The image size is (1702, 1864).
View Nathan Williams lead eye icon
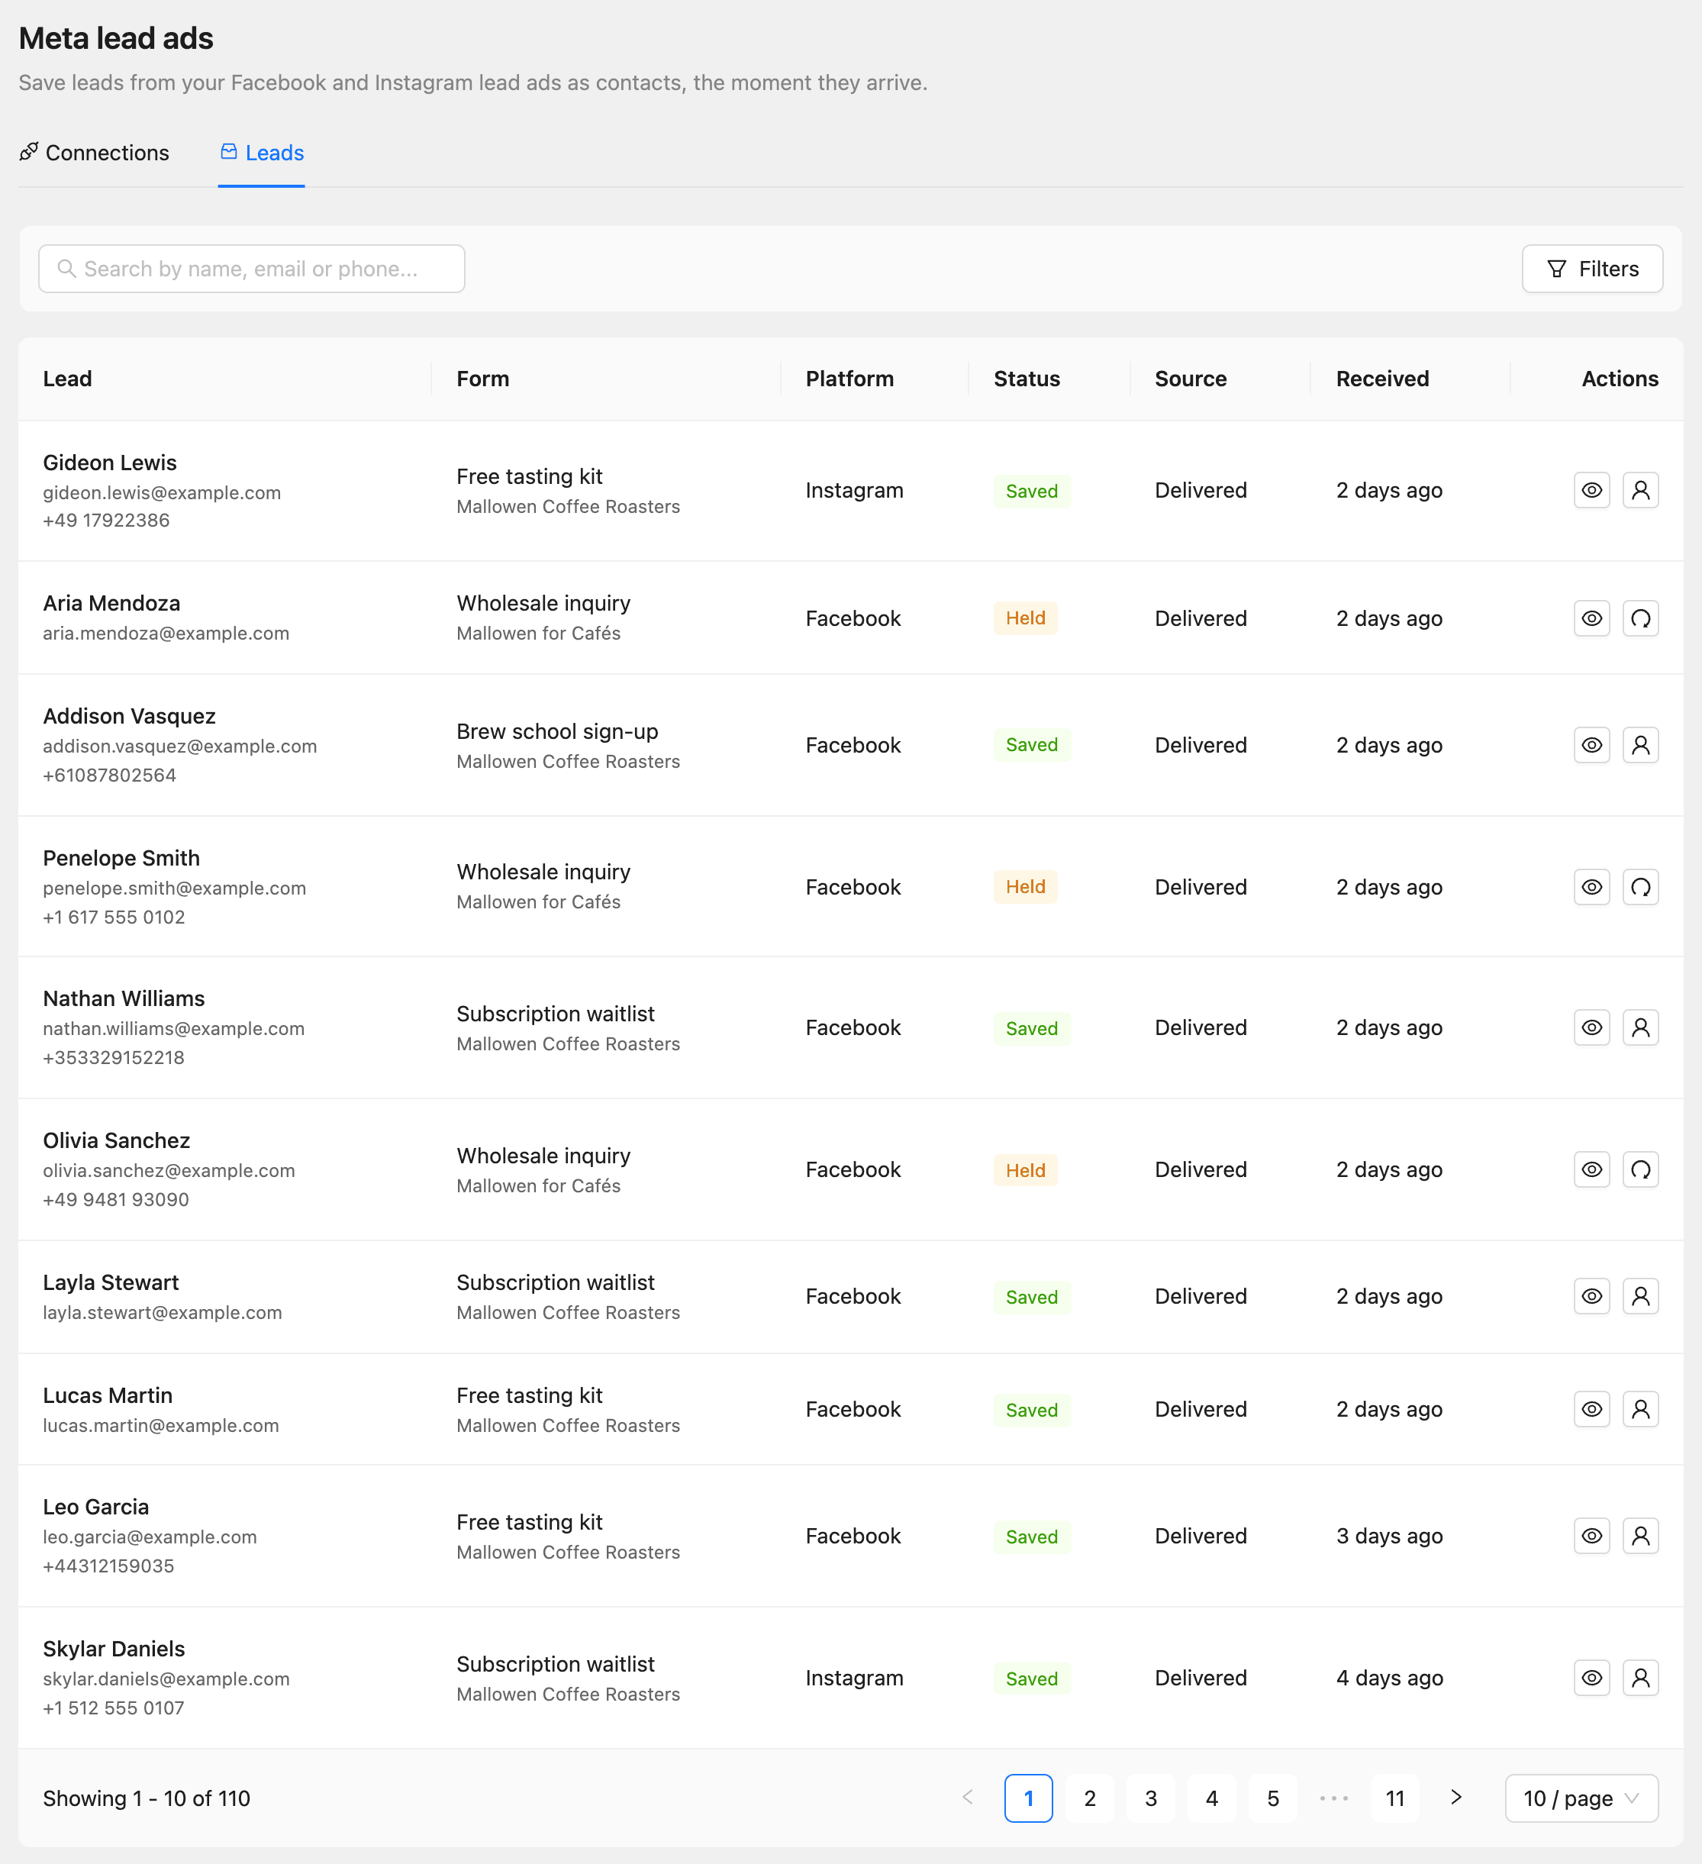pos(1591,1027)
